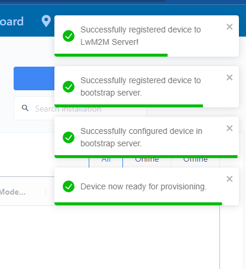Dismiss the 'Device now ready for provisioning' toast
Screen dimensions: 246x269
pyautogui.click(x=229, y=179)
